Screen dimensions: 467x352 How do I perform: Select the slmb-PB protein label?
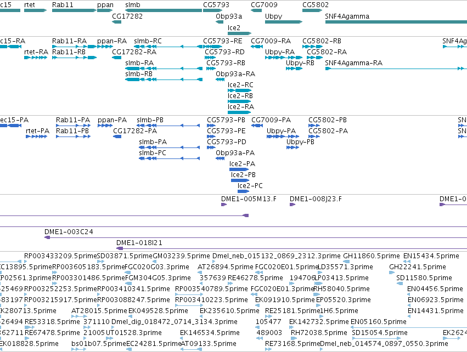(150, 120)
